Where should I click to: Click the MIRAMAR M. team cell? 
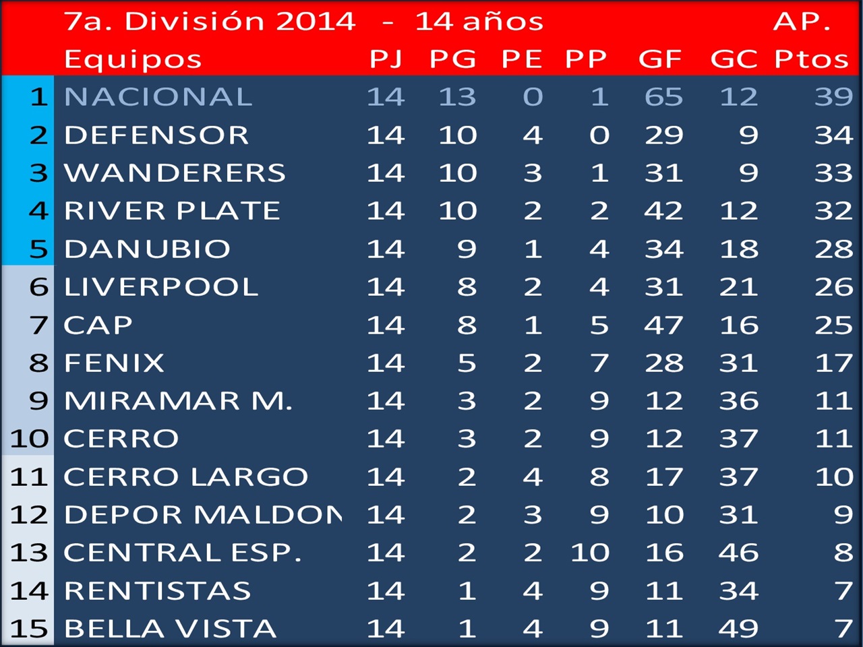(x=178, y=401)
